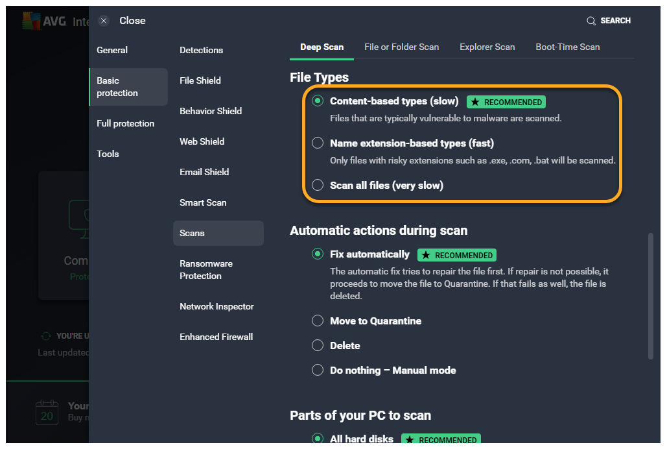Go to Web Shield settings
Image resolution: width=667 pixels, height=449 pixels.
(202, 141)
